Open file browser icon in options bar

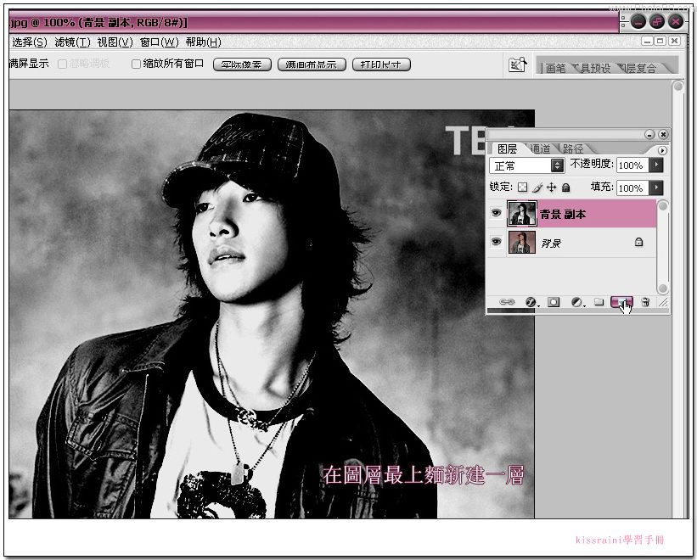pos(517,64)
